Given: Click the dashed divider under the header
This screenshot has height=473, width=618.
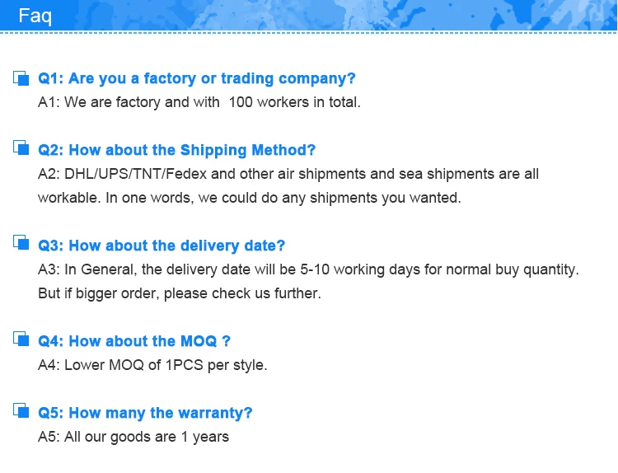Looking at the screenshot, I should (309, 33).
